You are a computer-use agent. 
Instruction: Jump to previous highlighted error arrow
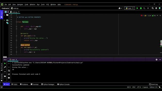[157, 16]
